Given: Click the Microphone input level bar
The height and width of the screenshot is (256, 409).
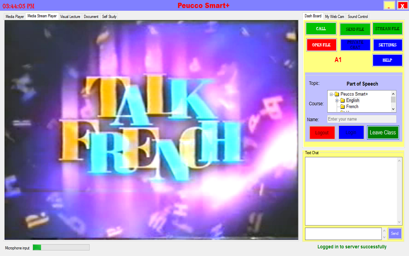Looking at the screenshot, I should (61, 247).
